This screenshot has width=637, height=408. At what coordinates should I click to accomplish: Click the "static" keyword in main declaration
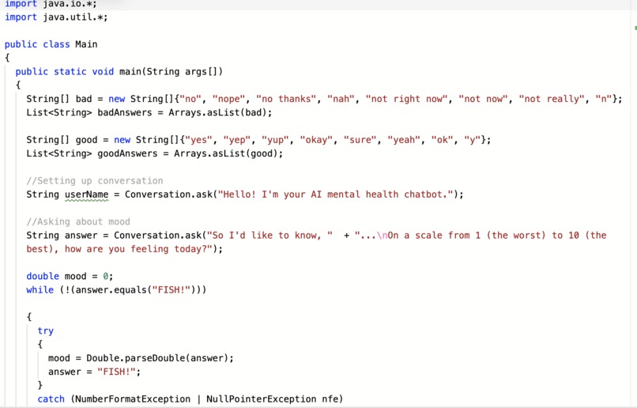[70, 71]
